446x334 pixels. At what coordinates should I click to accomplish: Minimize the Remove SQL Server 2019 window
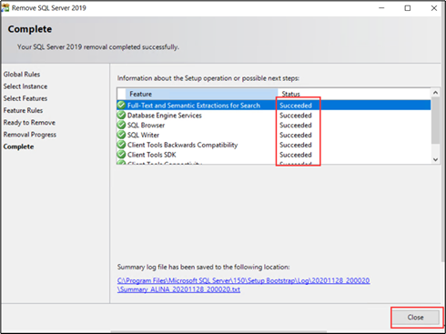point(381,8)
